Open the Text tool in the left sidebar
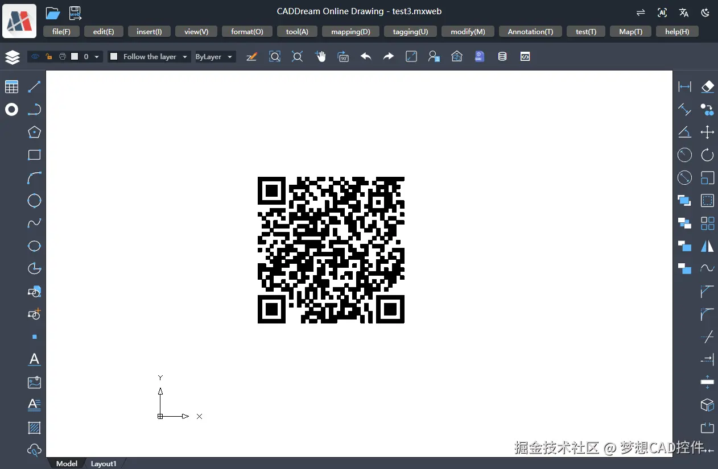718x469 pixels. (x=34, y=359)
